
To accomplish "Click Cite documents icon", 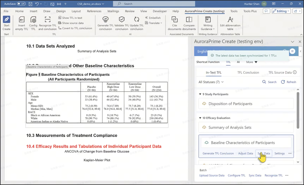I will (175, 19).
